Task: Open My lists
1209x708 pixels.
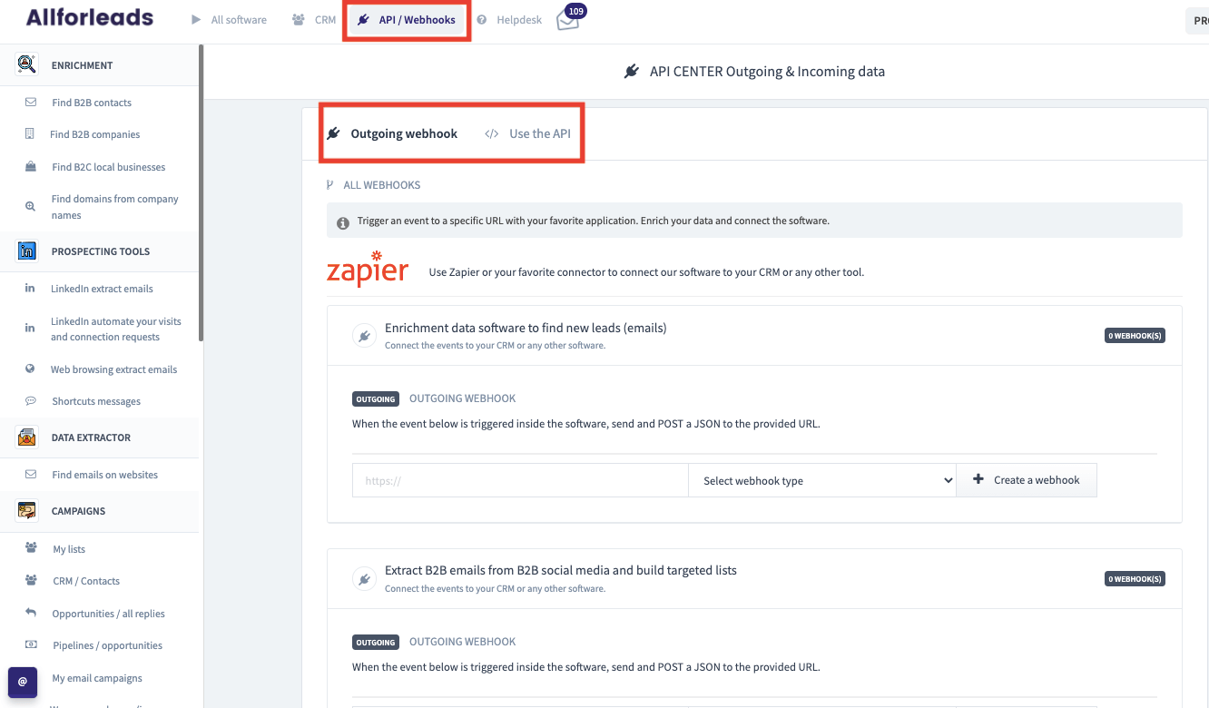Action: point(69,549)
